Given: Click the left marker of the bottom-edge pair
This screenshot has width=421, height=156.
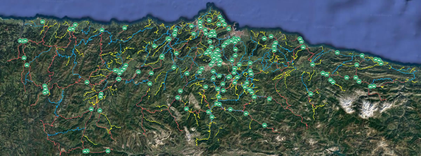Looking at the screenshot, I should 84,151.
